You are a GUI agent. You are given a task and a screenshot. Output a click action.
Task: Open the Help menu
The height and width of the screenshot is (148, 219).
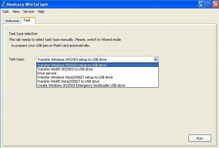pos(41,12)
